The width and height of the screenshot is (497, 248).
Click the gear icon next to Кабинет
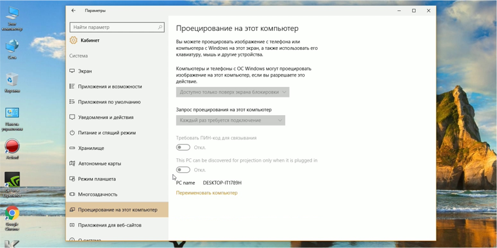pyautogui.click(x=73, y=41)
